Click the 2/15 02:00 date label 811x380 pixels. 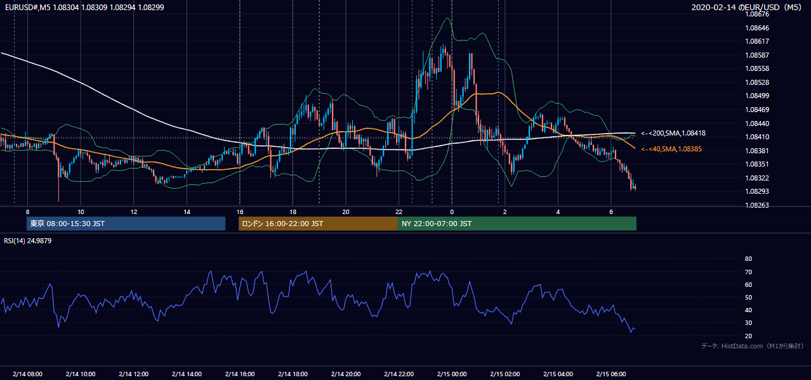click(x=505, y=374)
